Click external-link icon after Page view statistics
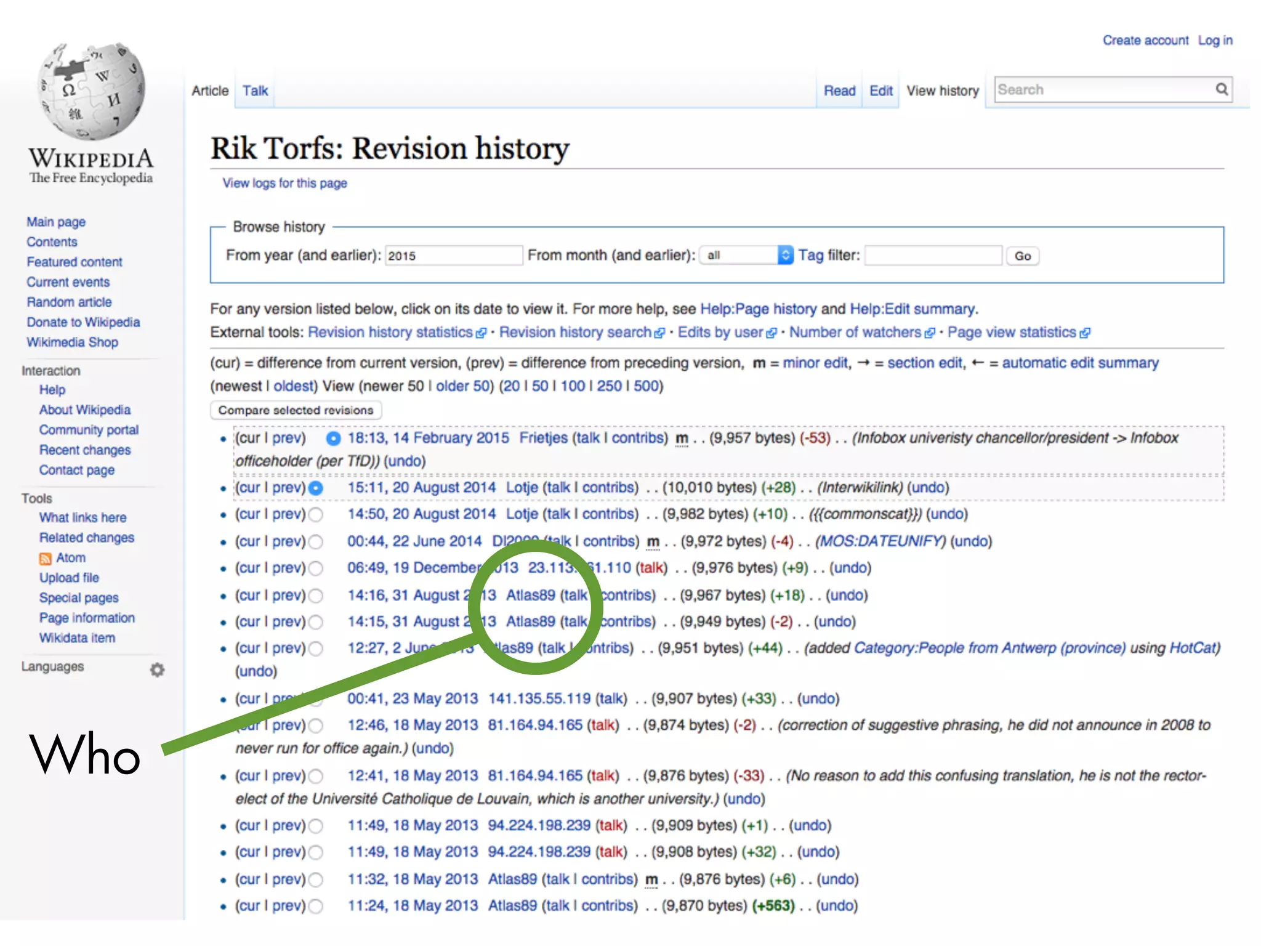This screenshot has height=946, width=1261. point(1085,333)
